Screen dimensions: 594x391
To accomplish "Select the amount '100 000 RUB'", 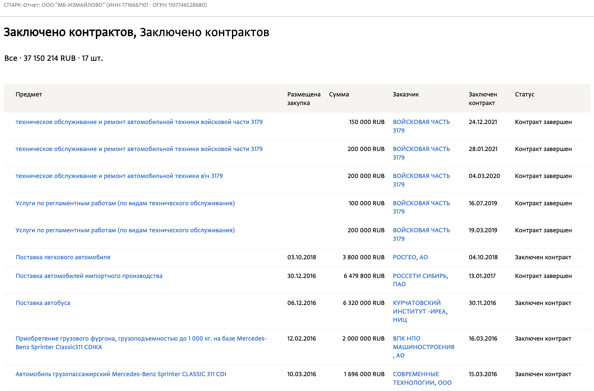I will (x=366, y=203).
